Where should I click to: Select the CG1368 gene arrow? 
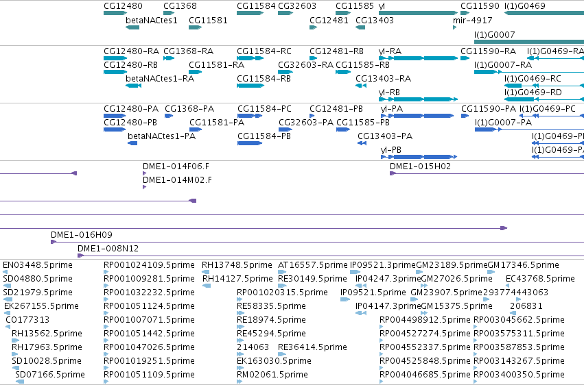click(169, 13)
